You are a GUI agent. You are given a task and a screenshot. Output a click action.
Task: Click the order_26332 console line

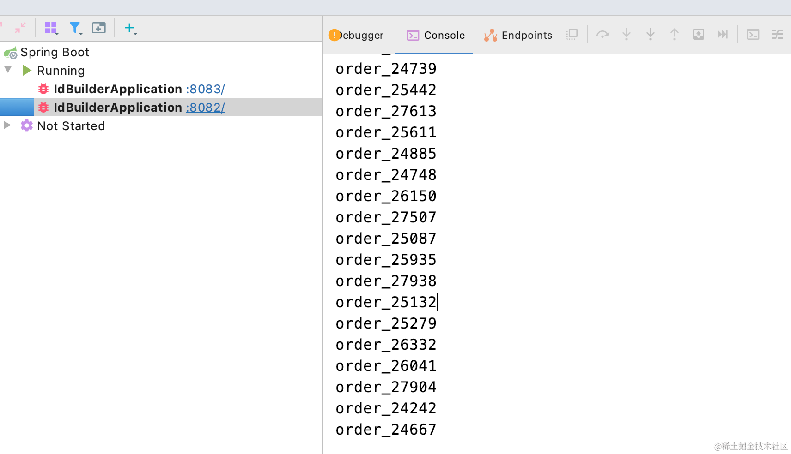pyautogui.click(x=386, y=345)
